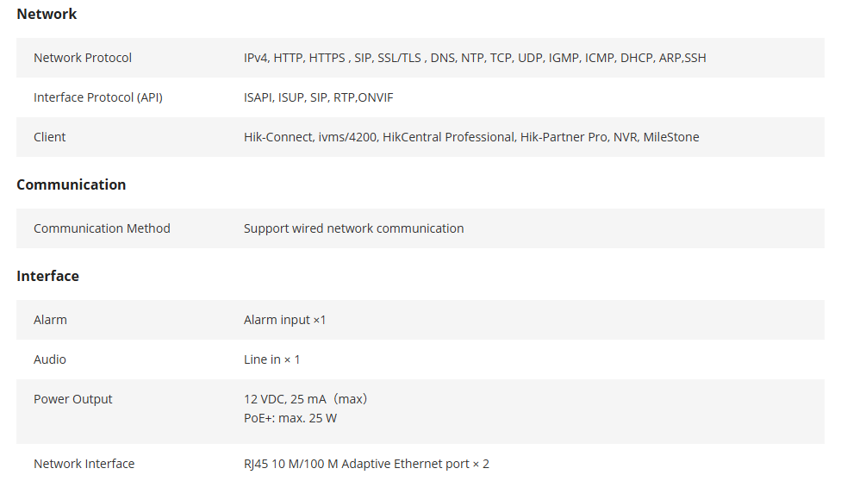Click the Interface section heading
841x481 pixels.
(x=47, y=276)
